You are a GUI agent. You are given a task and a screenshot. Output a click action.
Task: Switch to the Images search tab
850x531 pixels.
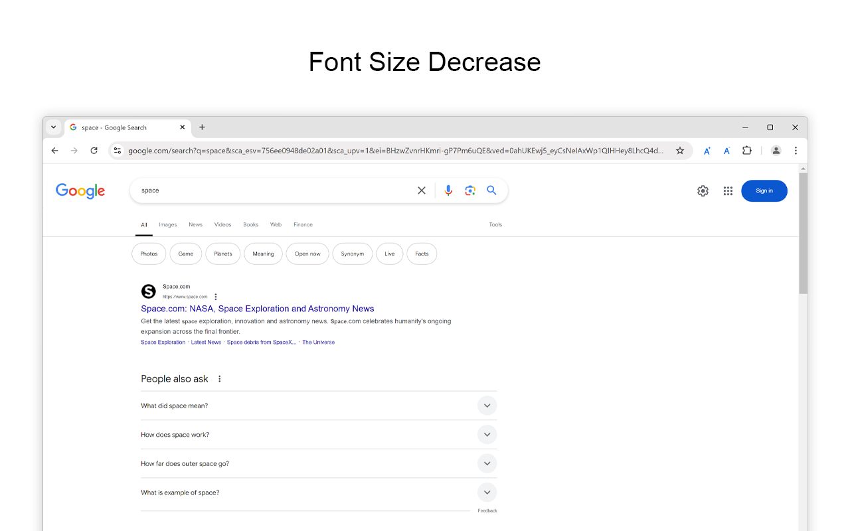[167, 224]
